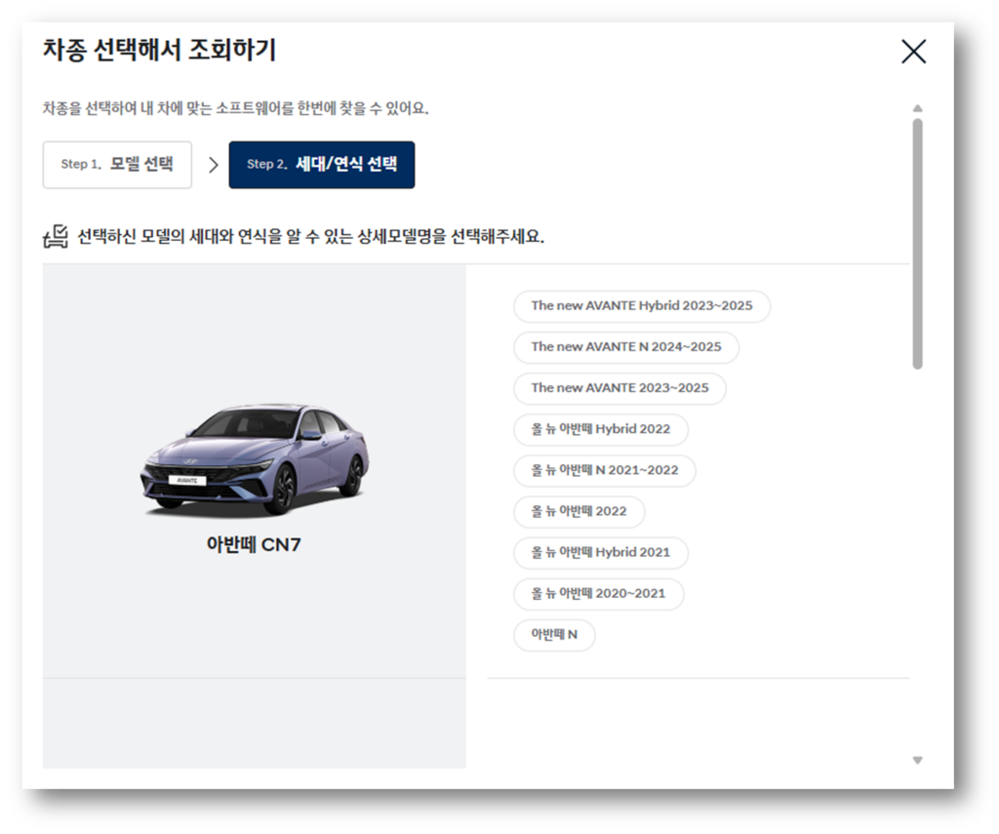Click the 아반떼 CN7 vehicle image
999x834 pixels.
256,458
